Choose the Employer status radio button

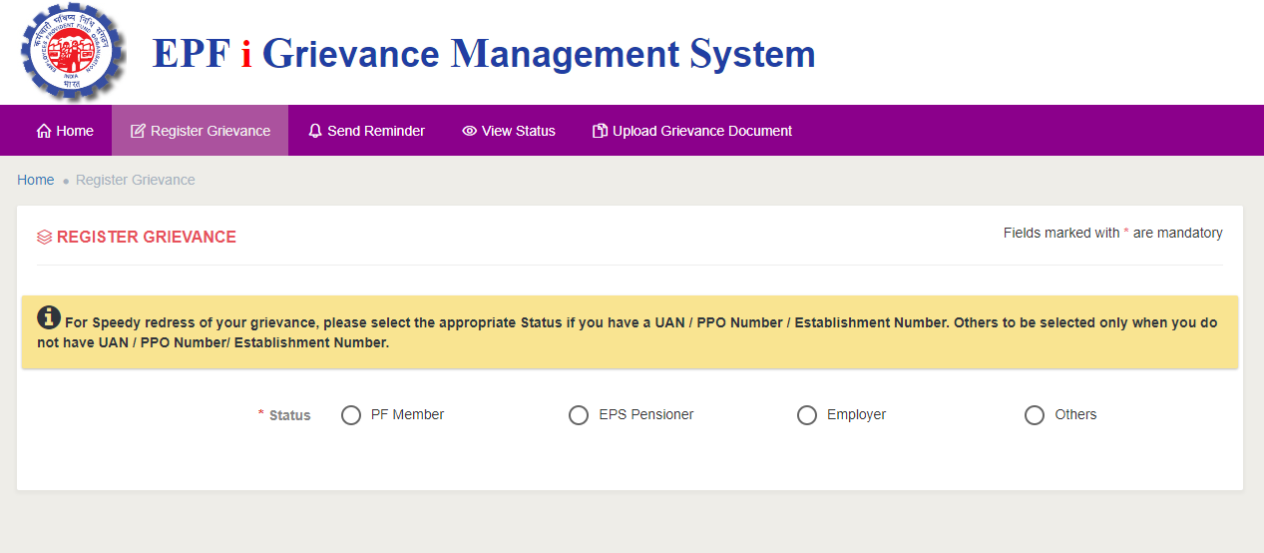(807, 415)
